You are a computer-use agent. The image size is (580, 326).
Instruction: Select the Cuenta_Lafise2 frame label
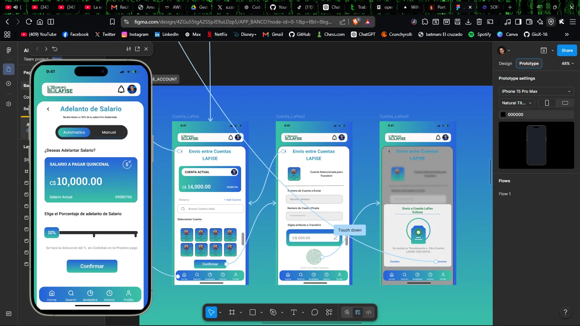[290, 116]
